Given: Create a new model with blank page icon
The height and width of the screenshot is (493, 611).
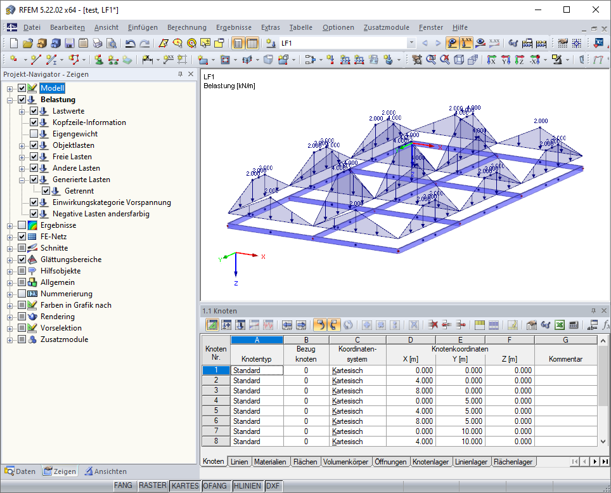Looking at the screenshot, I should point(14,43).
